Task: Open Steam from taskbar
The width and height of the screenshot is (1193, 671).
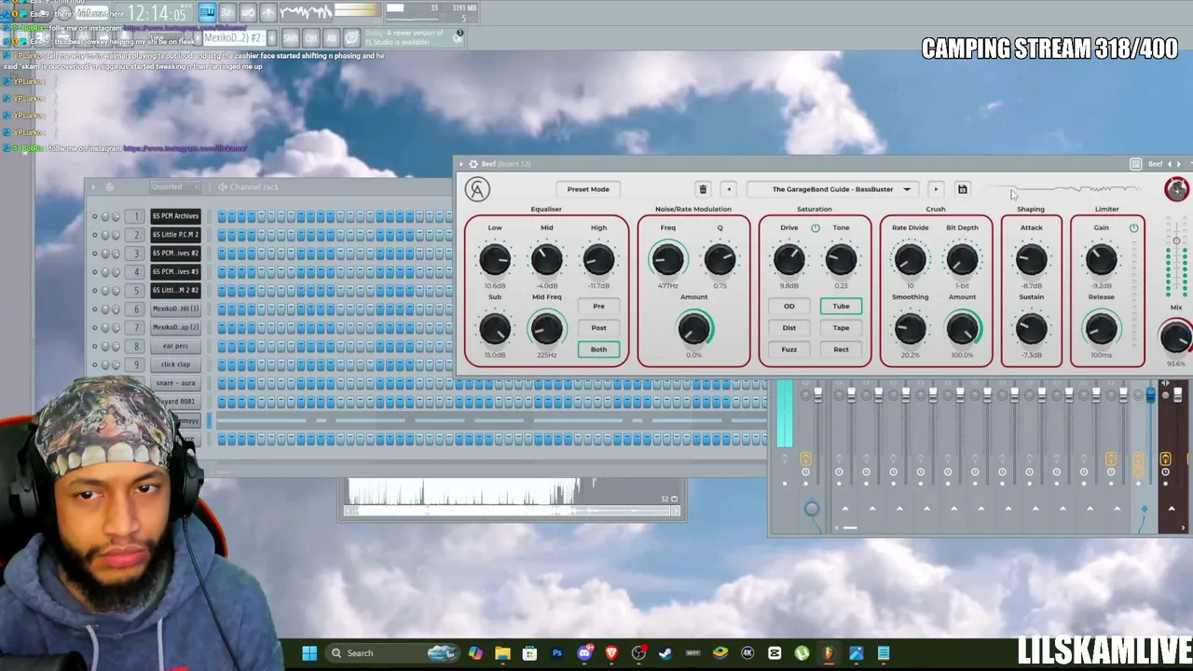Action: click(665, 653)
